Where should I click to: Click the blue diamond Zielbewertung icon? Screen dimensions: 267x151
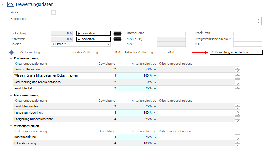coord(11,52)
